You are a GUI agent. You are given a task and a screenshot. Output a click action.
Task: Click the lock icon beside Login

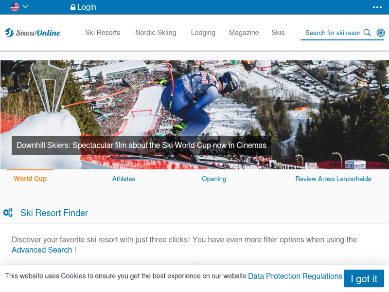point(72,7)
